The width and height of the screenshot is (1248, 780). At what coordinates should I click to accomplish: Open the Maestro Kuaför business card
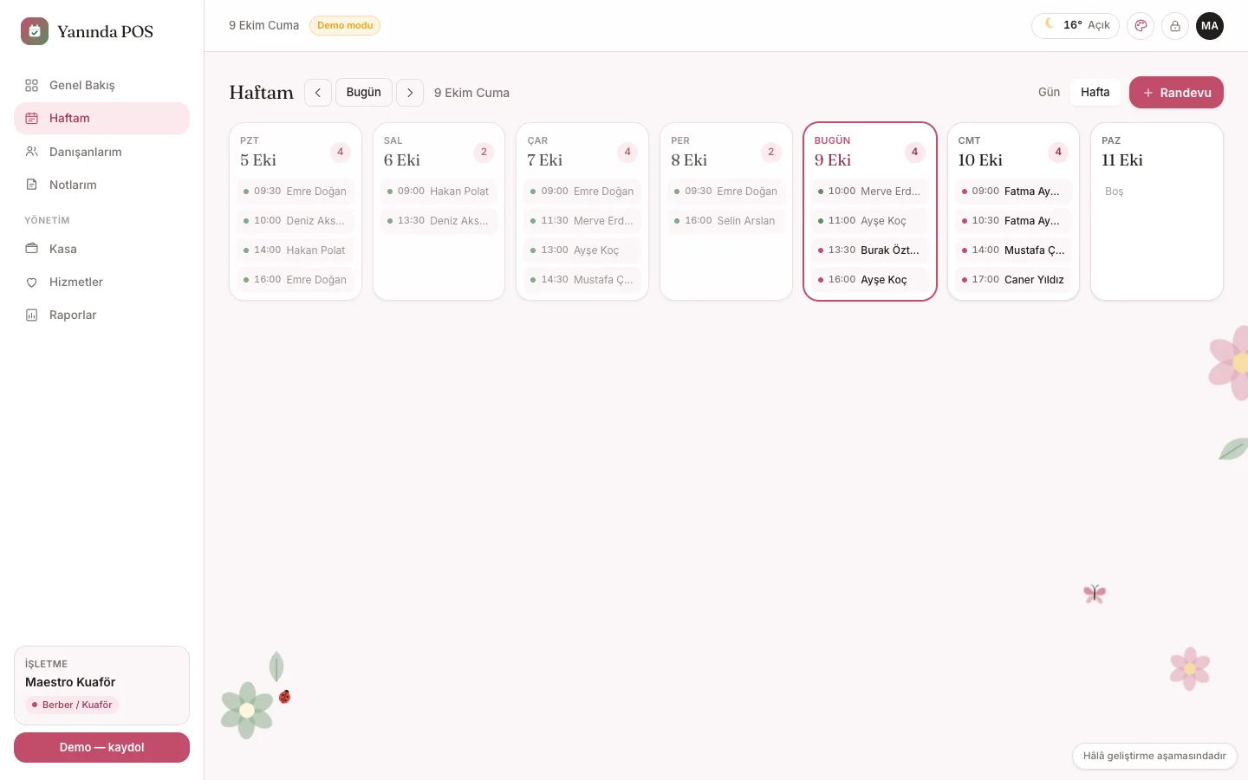[x=101, y=686]
